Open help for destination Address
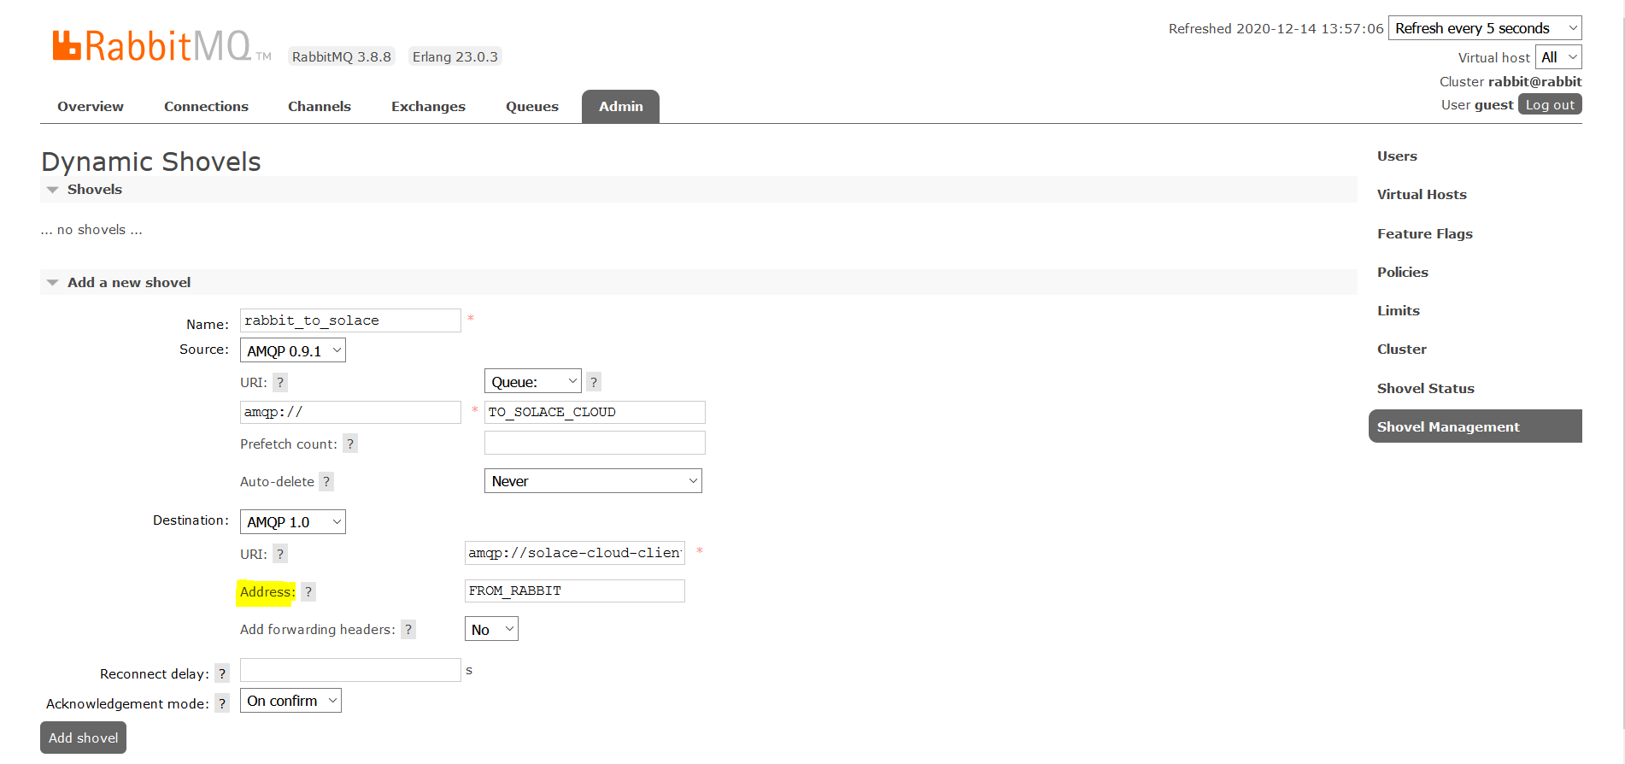This screenshot has width=1625, height=764. (x=308, y=592)
